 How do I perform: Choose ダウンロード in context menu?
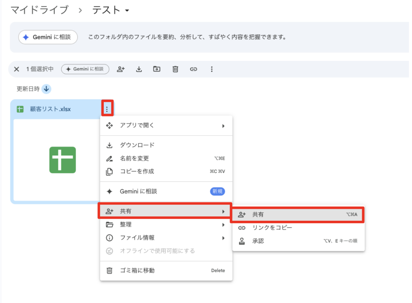(166, 145)
